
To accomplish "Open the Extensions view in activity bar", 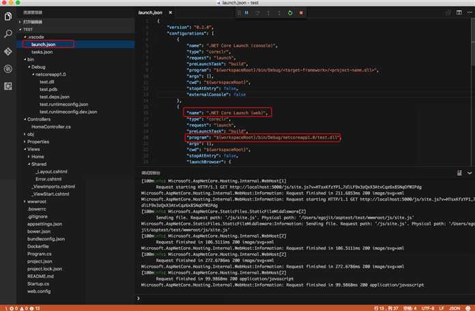I will [8, 86].
